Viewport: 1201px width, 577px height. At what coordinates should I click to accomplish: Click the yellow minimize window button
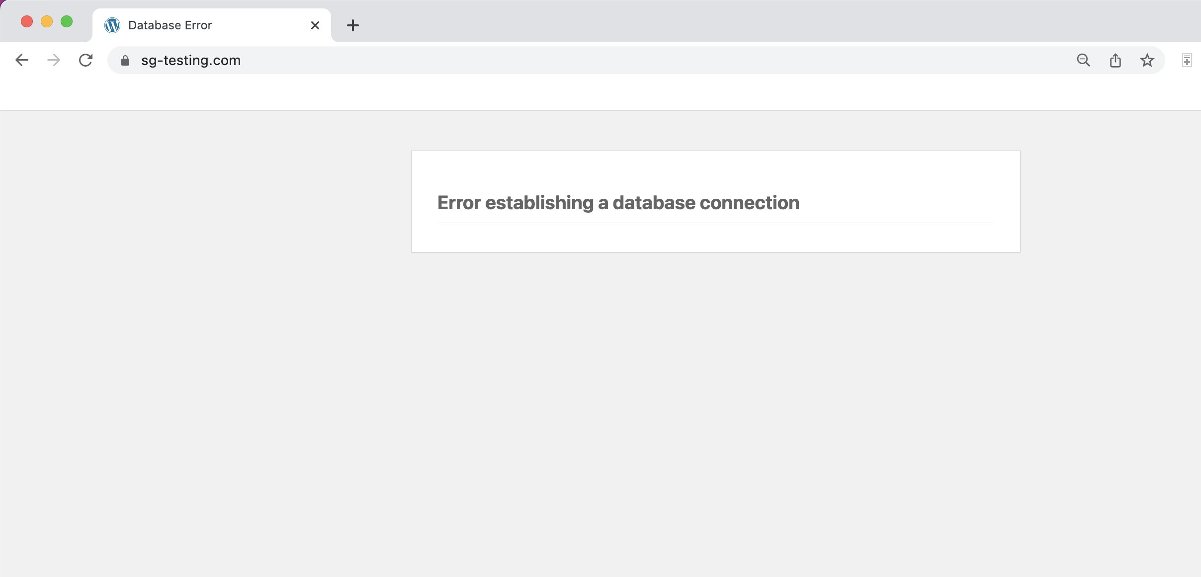(x=47, y=21)
